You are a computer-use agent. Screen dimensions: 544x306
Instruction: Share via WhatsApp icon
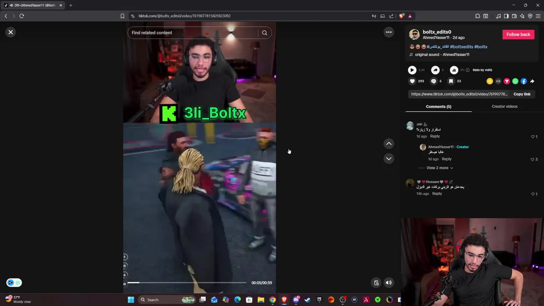[515, 81]
